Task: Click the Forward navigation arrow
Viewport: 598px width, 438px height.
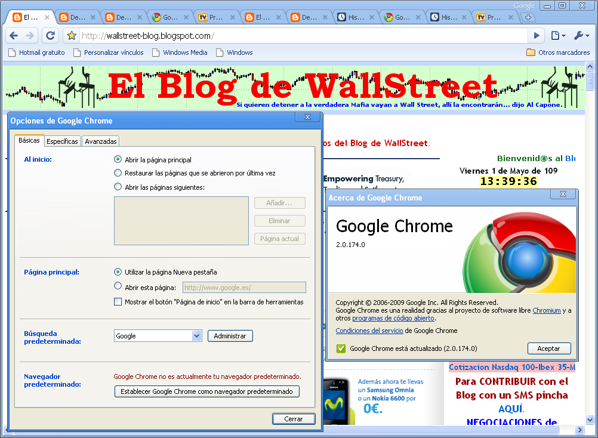Action: click(x=29, y=36)
